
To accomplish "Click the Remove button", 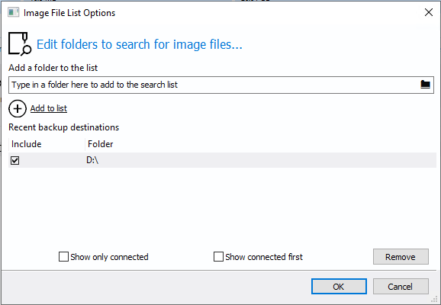I will point(401,257).
